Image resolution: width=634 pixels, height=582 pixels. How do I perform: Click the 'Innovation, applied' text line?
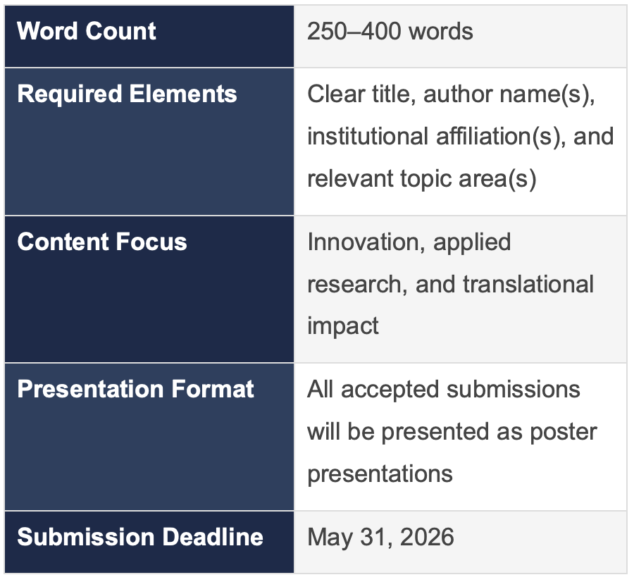pyautogui.click(x=409, y=242)
